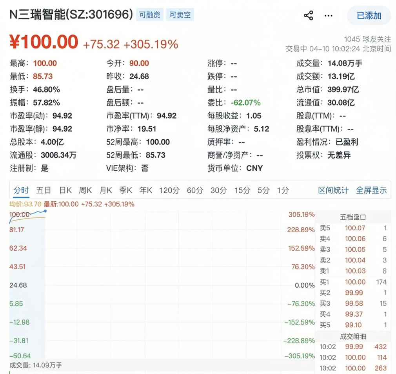Switch to the 五日 chart tab
Screen dimensions: 396x374
(x=43, y=190)
